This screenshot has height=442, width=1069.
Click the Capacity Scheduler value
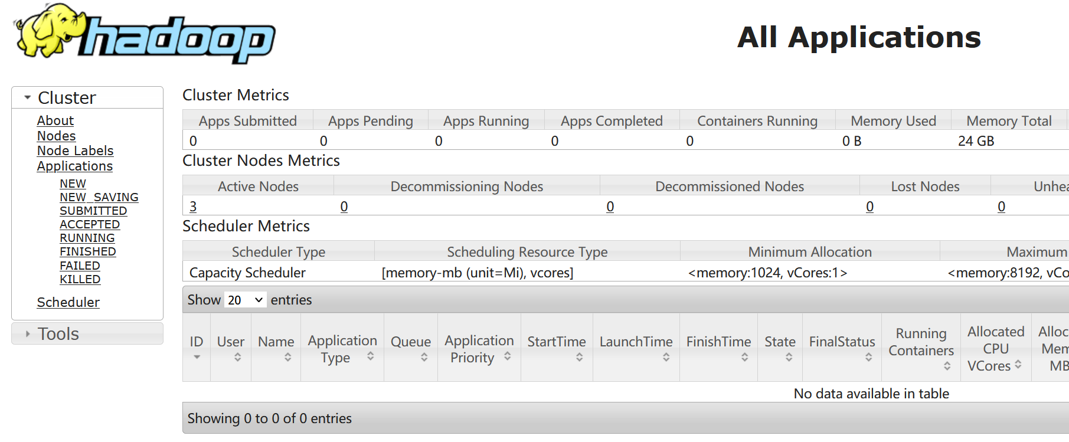coord(247,273)
